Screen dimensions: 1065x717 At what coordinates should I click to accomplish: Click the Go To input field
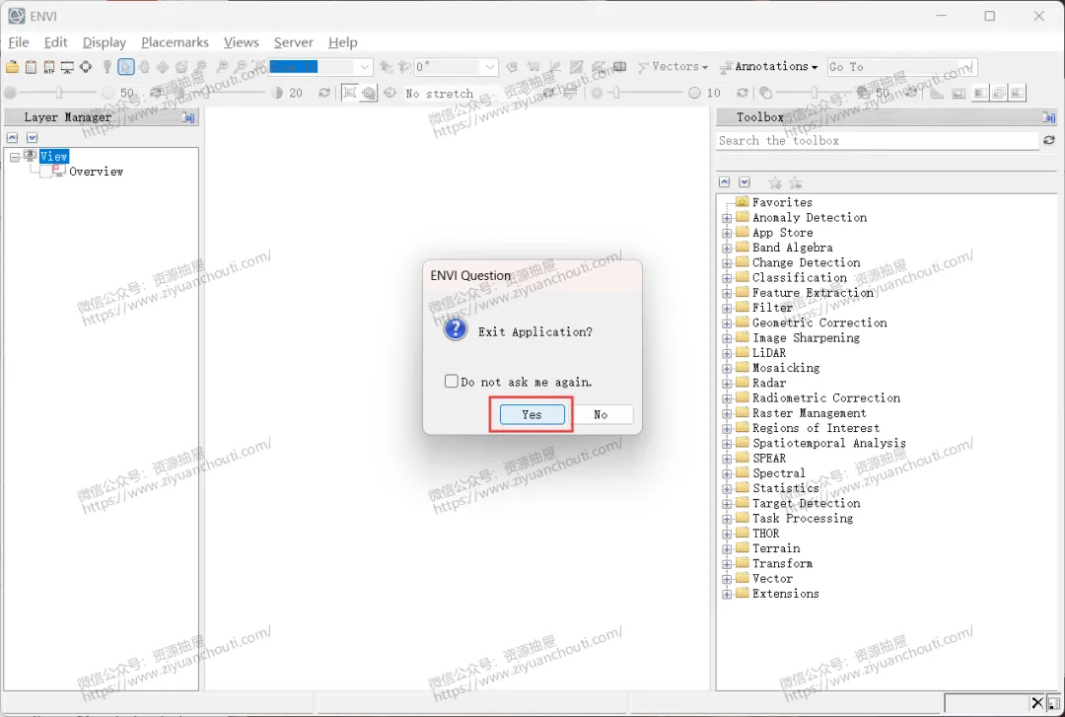[x=902, y=67]
